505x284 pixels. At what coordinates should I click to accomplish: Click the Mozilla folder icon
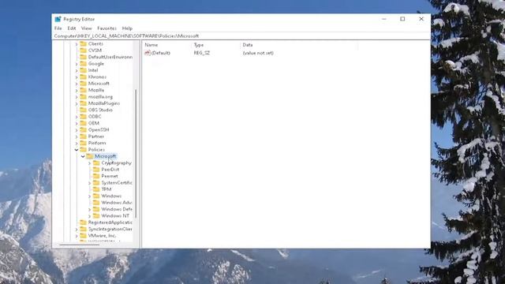(x=84, y=90)
